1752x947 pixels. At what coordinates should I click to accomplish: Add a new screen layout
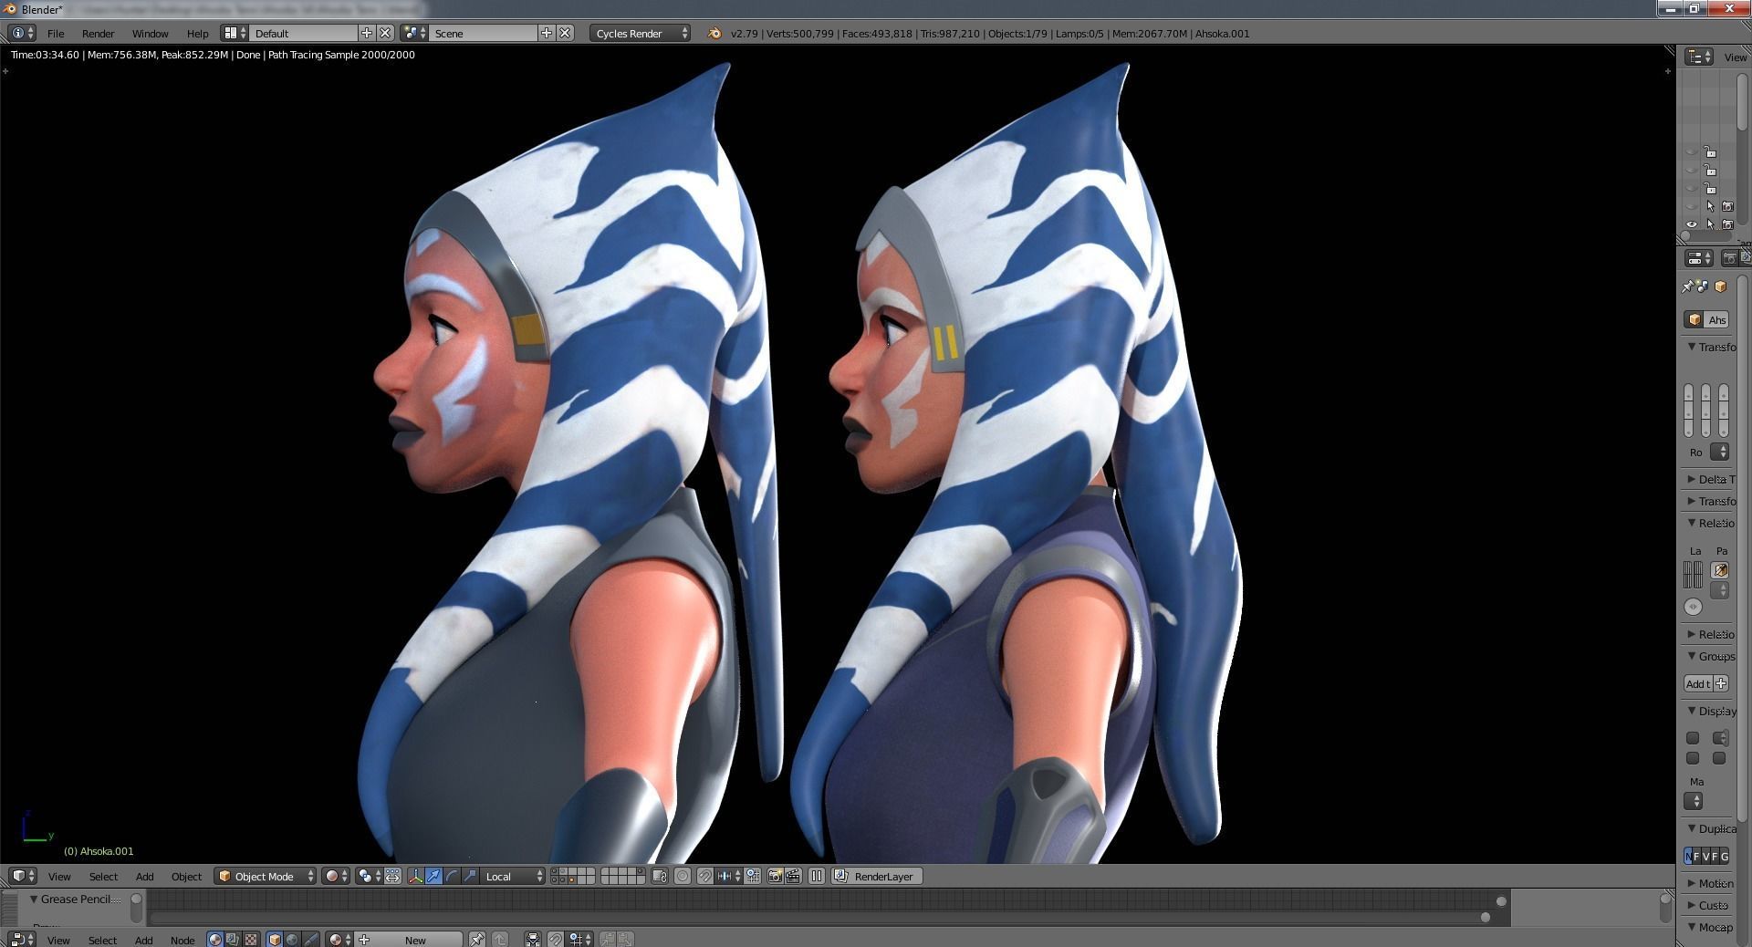pyautogui.click(x=367, y=33)
